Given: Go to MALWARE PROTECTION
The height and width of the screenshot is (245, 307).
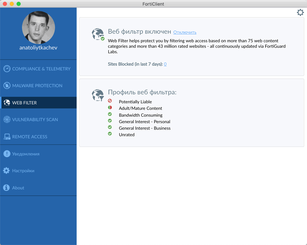Looking at the screenshot, I should click(38, 85).
